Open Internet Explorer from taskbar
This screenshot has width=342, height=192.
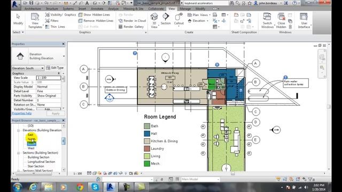click(x=33, y=187)
